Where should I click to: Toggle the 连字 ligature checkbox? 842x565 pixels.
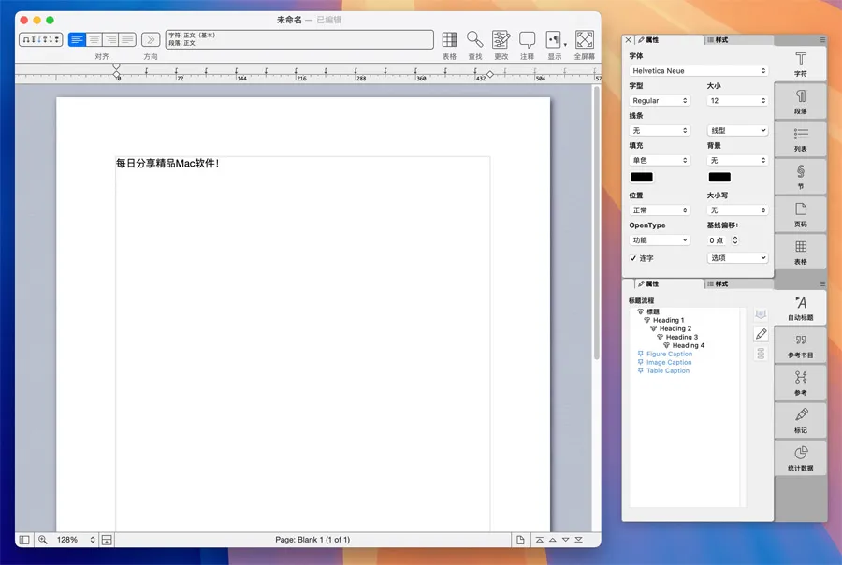coord(633,258)
